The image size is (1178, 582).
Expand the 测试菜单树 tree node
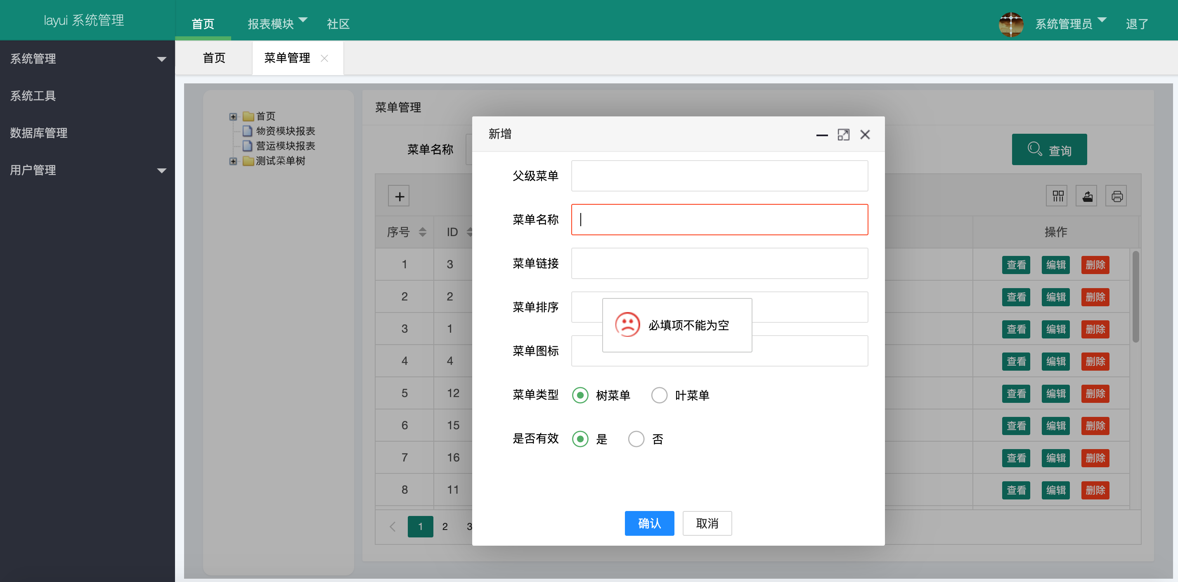click(233, 161)
